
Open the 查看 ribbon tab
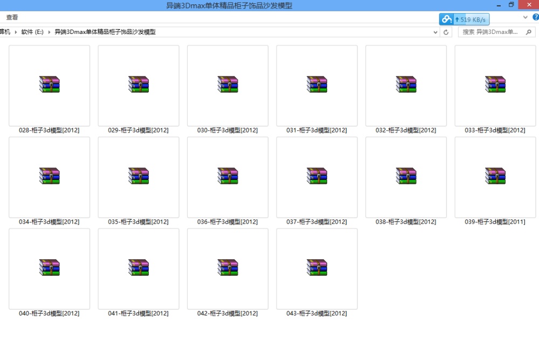point(12,17)
